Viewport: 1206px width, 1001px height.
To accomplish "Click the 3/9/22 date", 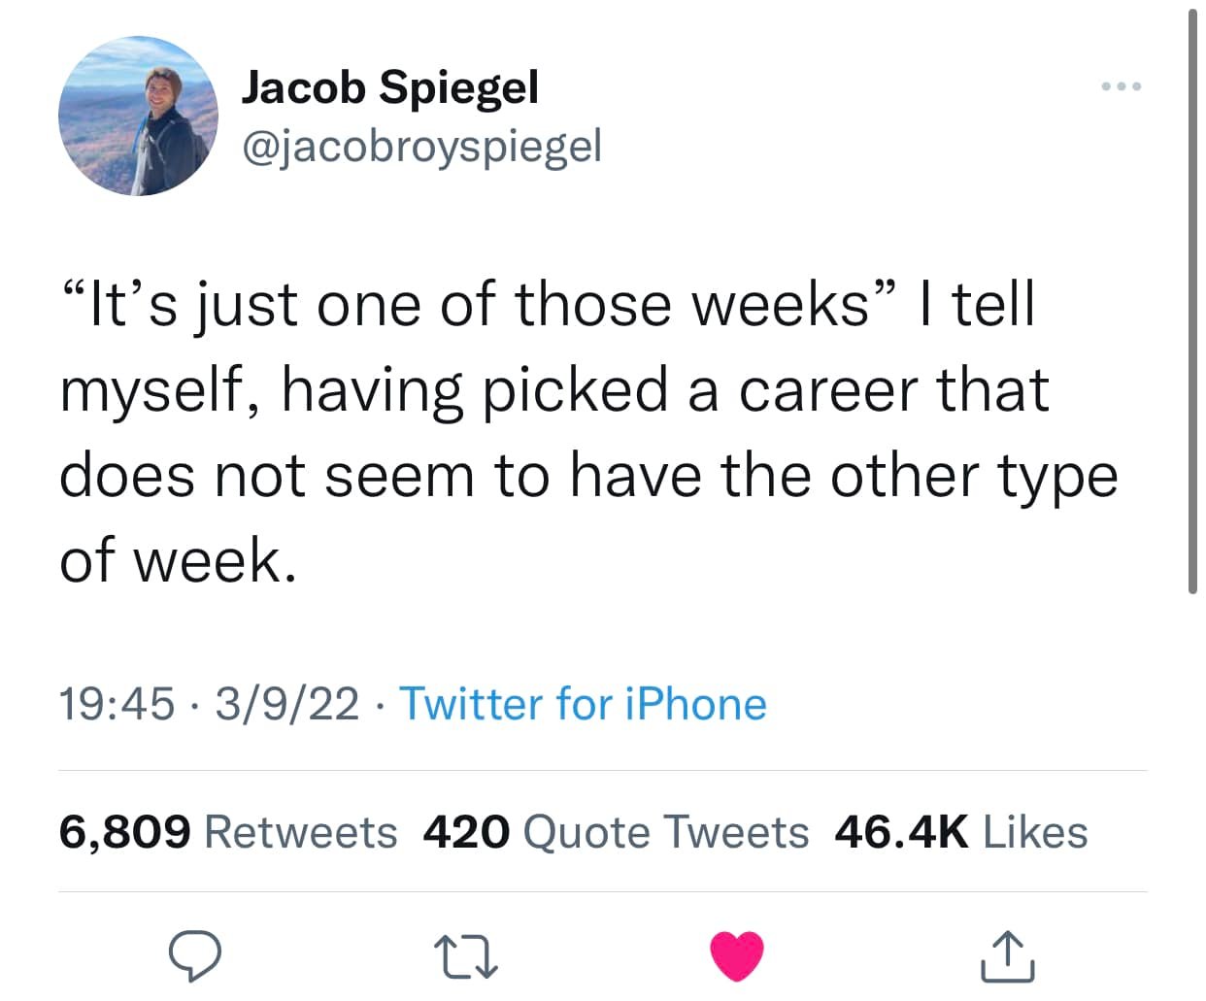I will click(287, 704).
